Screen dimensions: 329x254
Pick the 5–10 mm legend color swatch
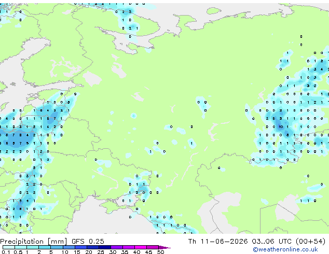57,247
